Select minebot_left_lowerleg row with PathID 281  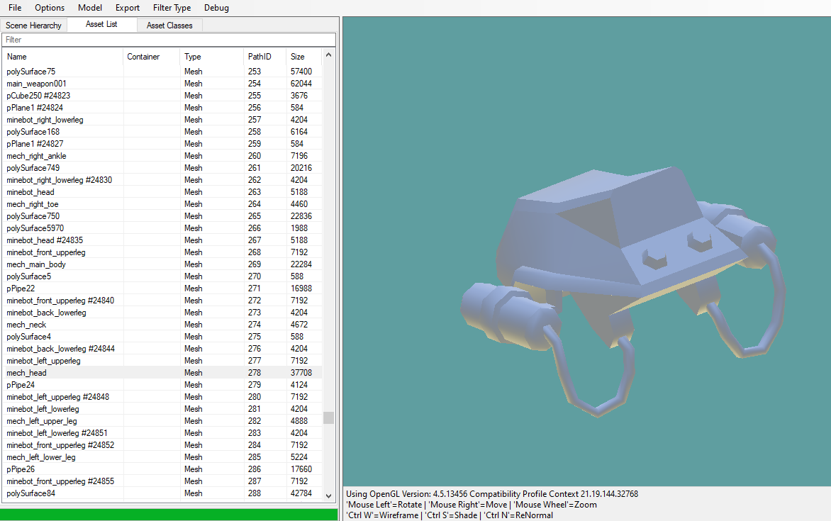(162, 409)
